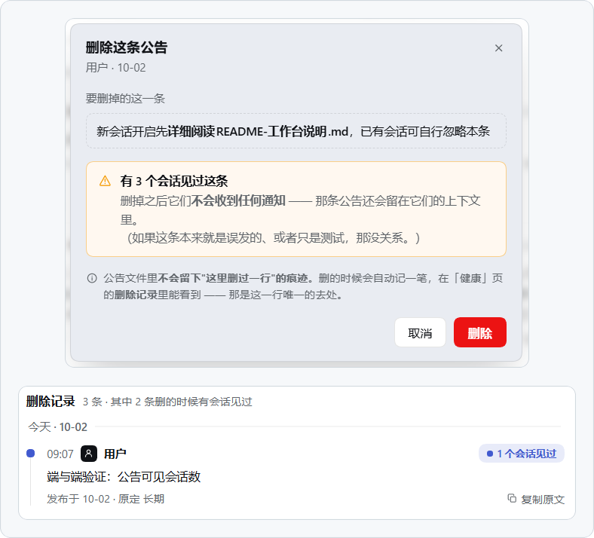Click the blue timeline dot at 09:07
Screen dimensions: 594x538
31,453
